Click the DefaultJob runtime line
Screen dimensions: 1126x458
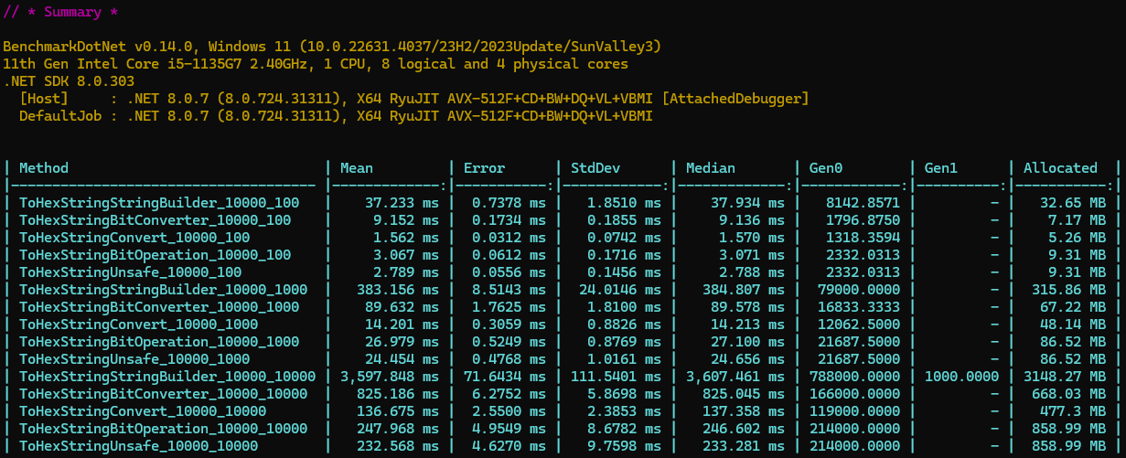(x=336, y=116)
